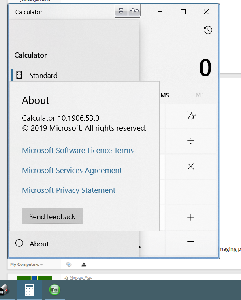Select Standard calculator mode
The image size is (241, 300).
[75, 75]
